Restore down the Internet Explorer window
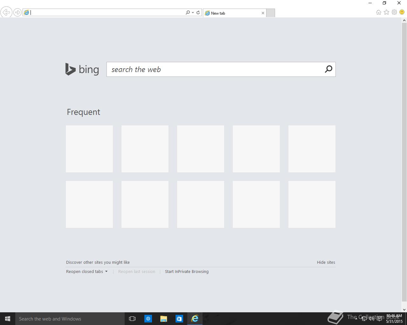Viewport: 407px width, 325px height. (x=384, y=3)
